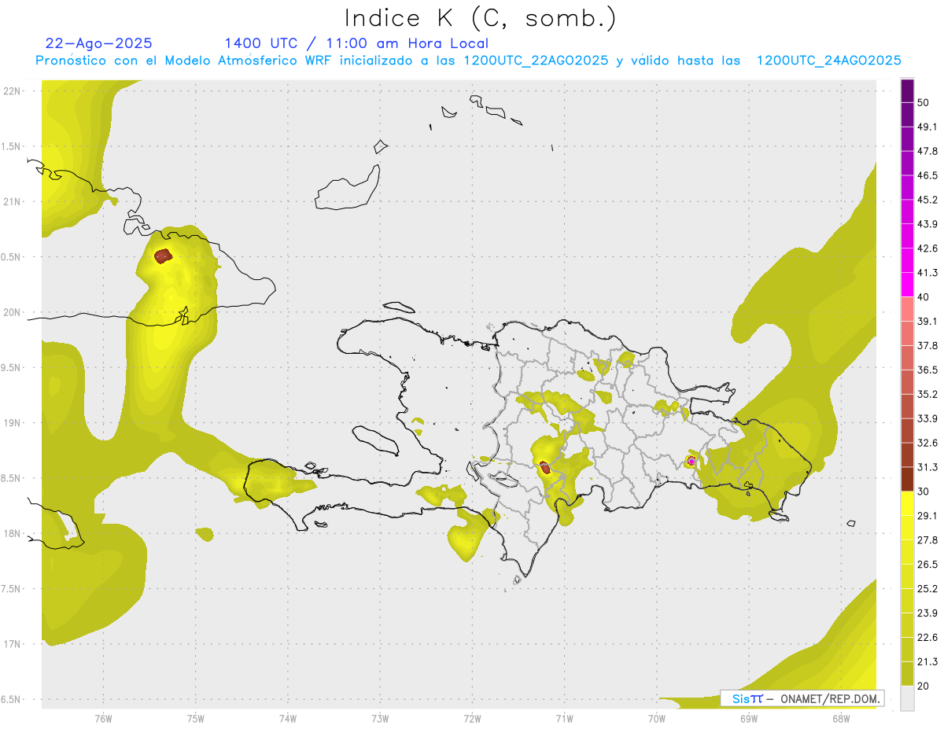Click the Great Inagua island outline near 73W 21N
The image size is (944, 729).
pyautogui.click(x=347, y=187)
